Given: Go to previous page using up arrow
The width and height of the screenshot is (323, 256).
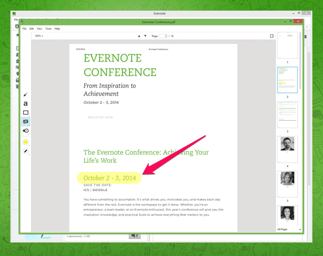Looking at the screenshot, I should (139, 36).
